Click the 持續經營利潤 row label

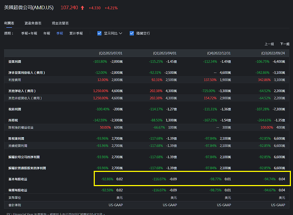[18, 146]
